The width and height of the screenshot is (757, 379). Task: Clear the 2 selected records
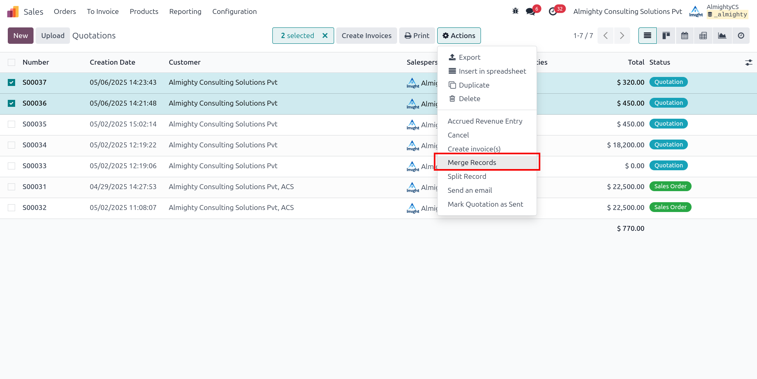[325, 36]
